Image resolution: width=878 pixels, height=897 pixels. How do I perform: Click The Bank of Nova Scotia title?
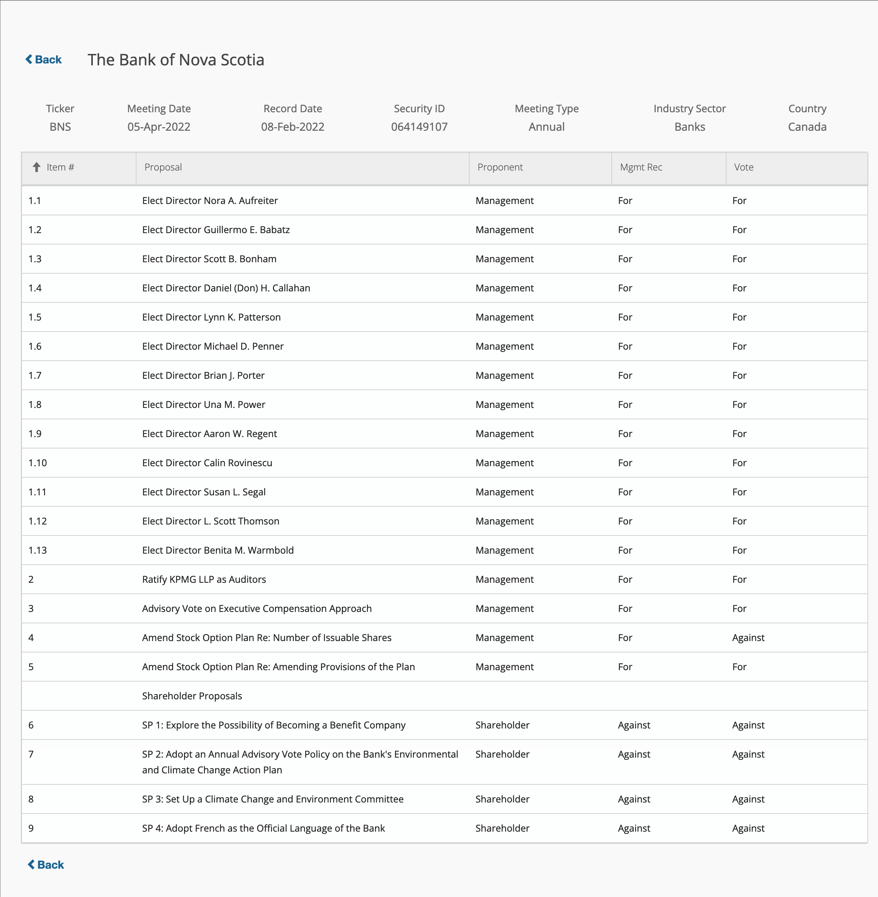coord(176,59)
